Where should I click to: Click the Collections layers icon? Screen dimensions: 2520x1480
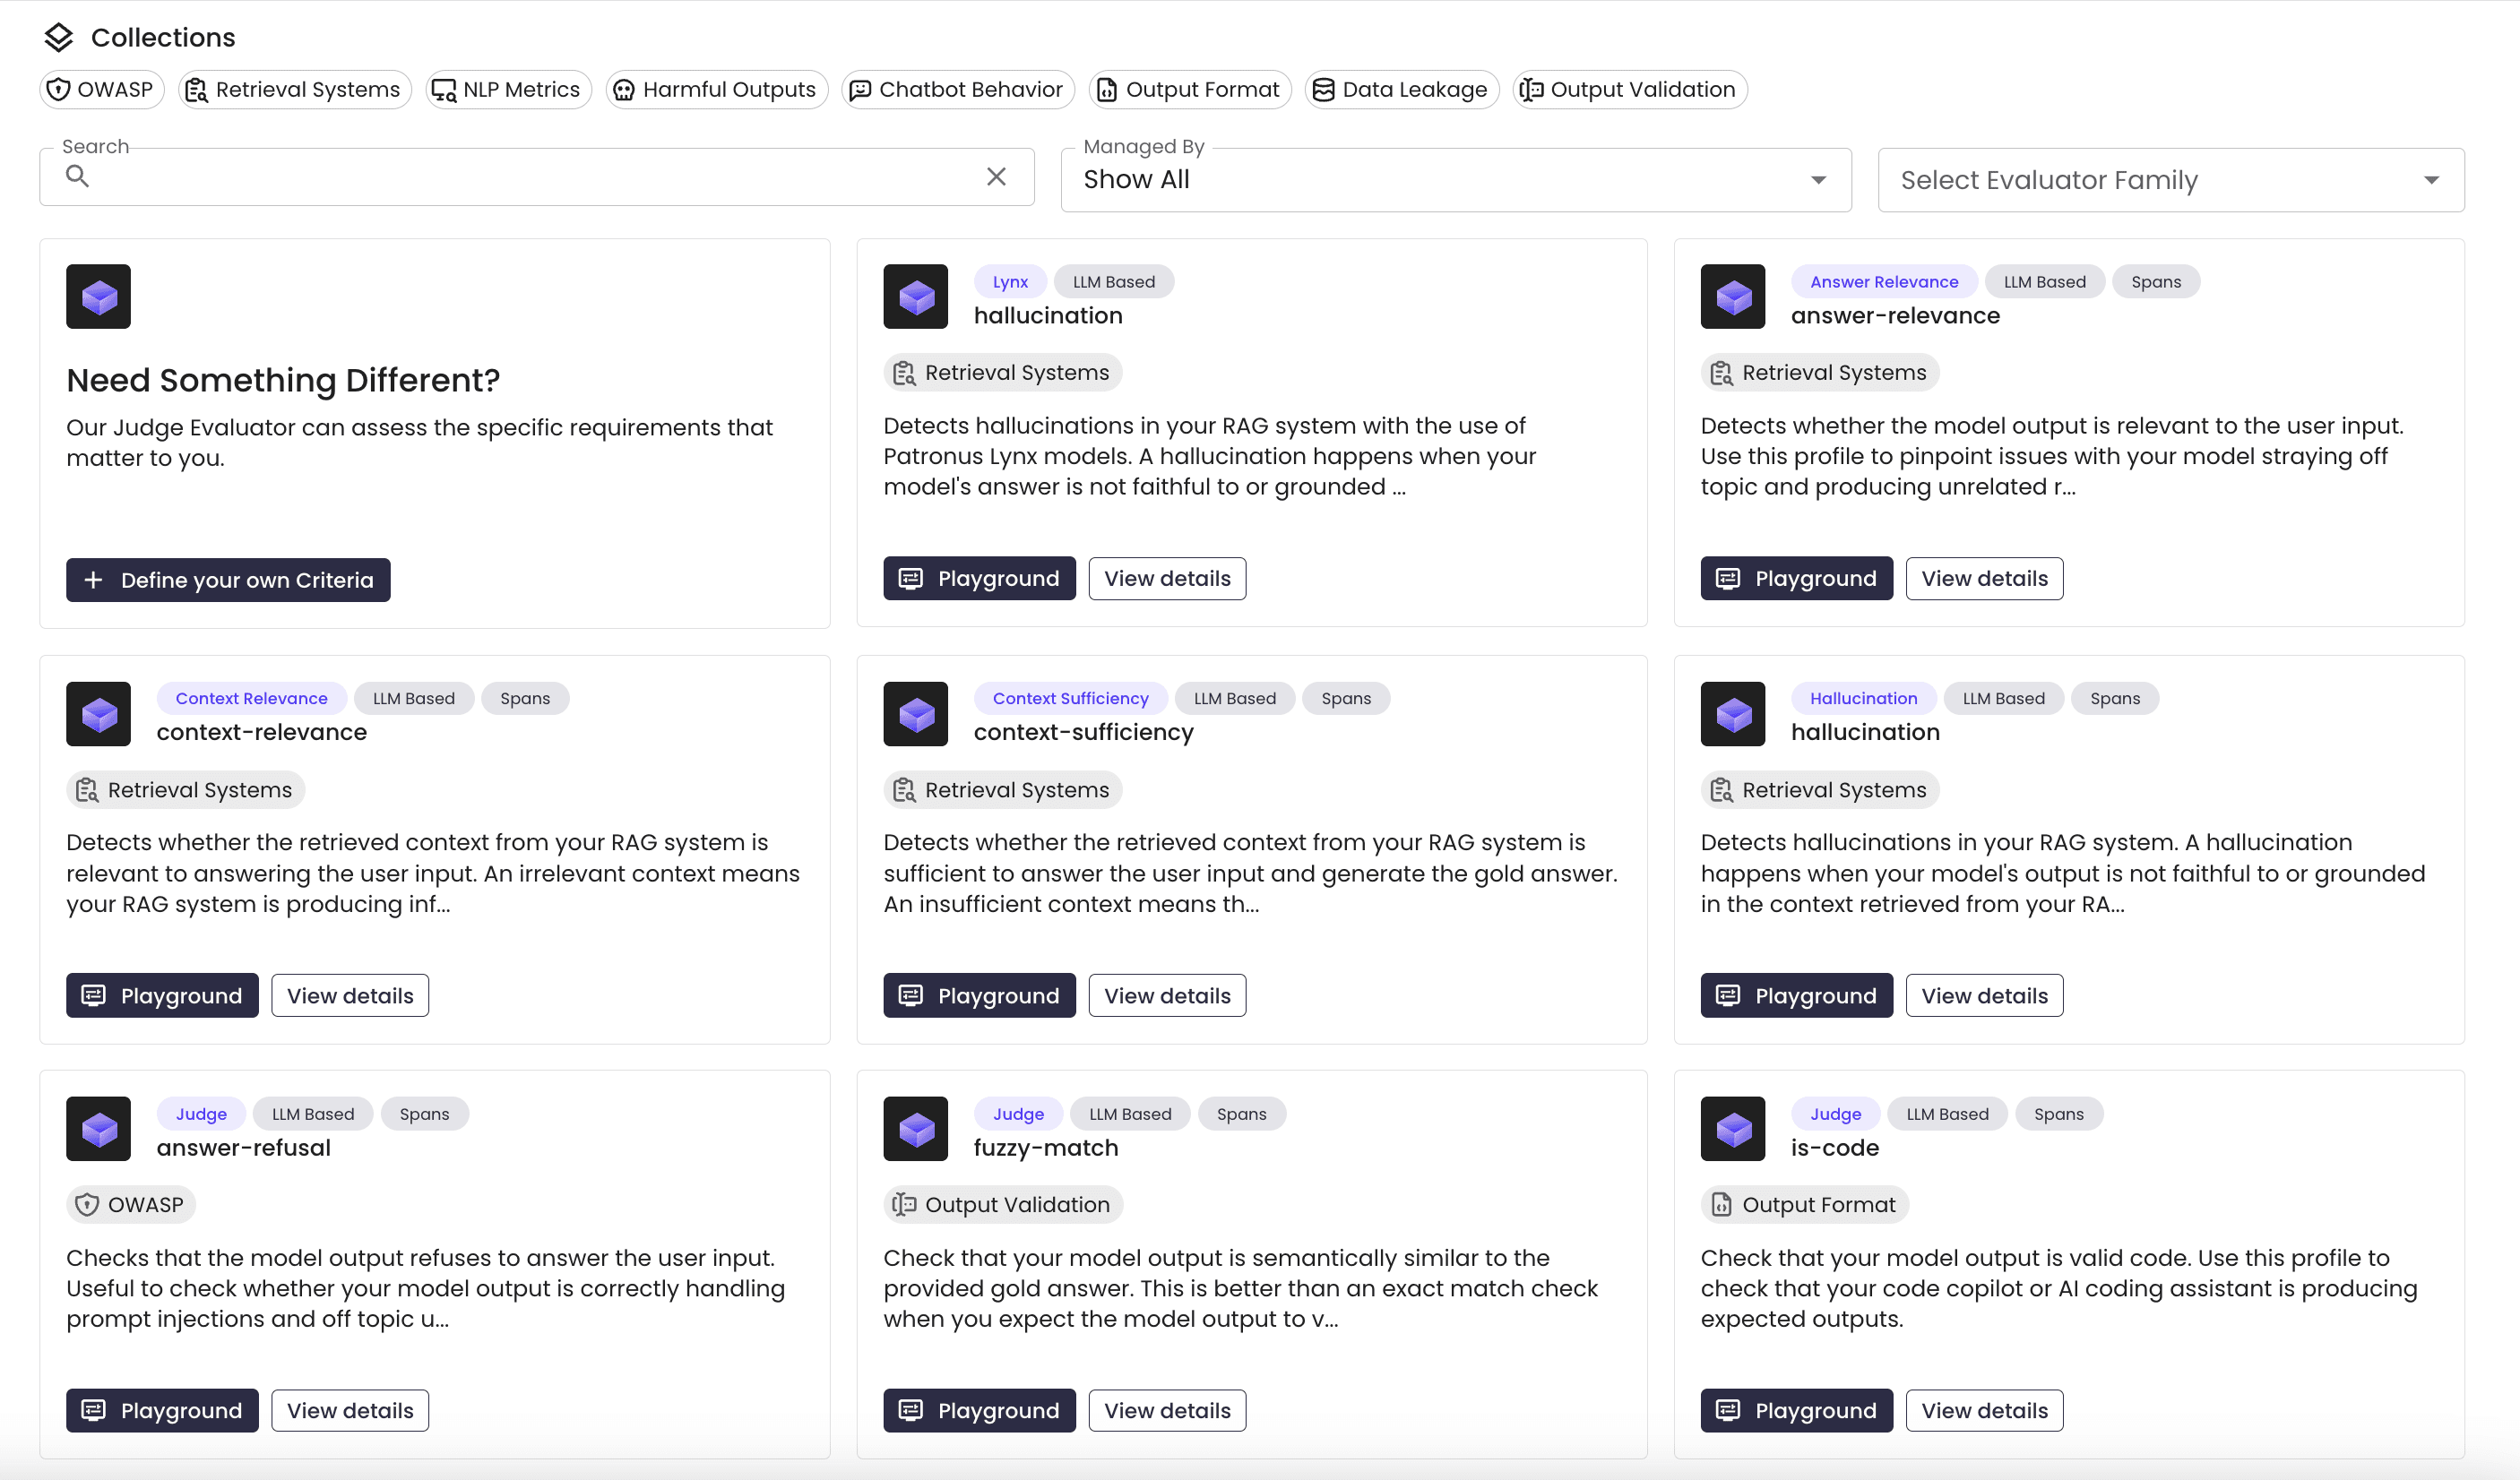[59, 37]
